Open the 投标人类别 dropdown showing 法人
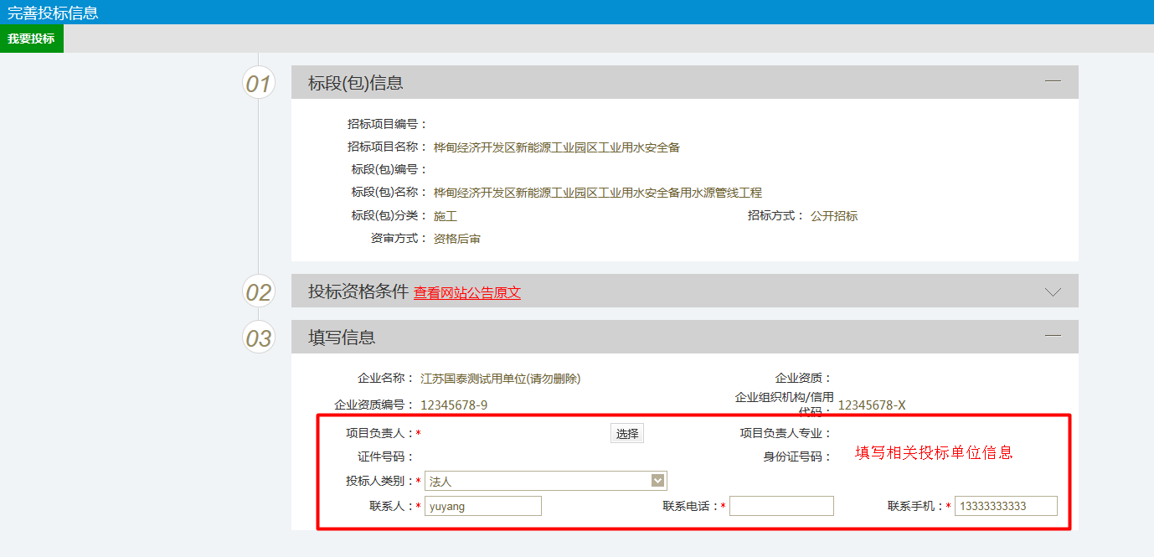The height and width of the screenshot is (557, 1154). point(545,481)
